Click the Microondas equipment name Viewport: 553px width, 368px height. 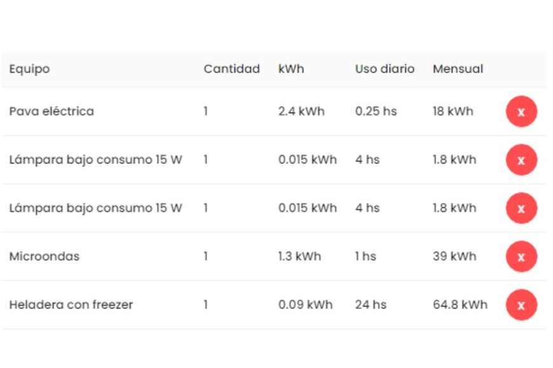pyautogui.click(x=44, y=256)
